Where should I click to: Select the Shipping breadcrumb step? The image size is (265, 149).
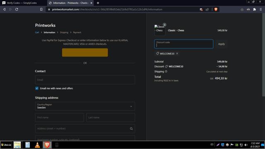(x=64, y=32)
